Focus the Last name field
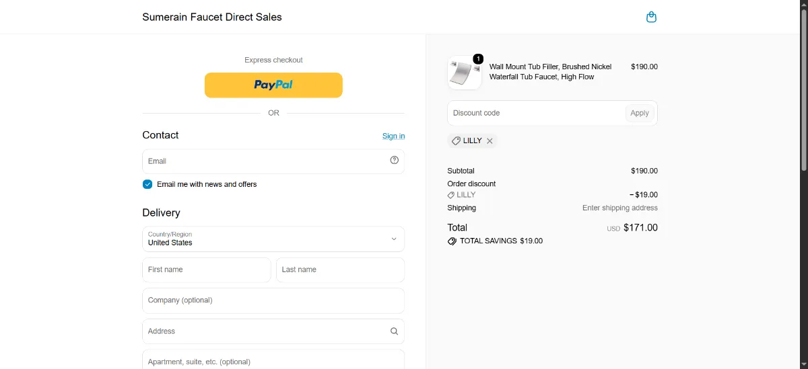Image resolution: width=808 pixels, height=369 pixels. point(340,270)
